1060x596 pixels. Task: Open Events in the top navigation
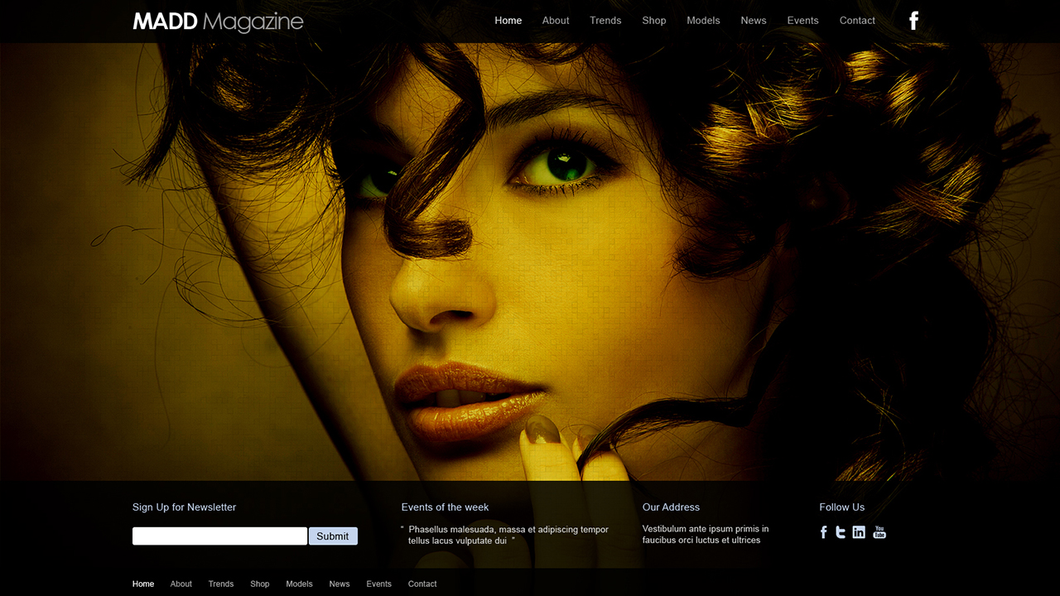click(802, 21)
